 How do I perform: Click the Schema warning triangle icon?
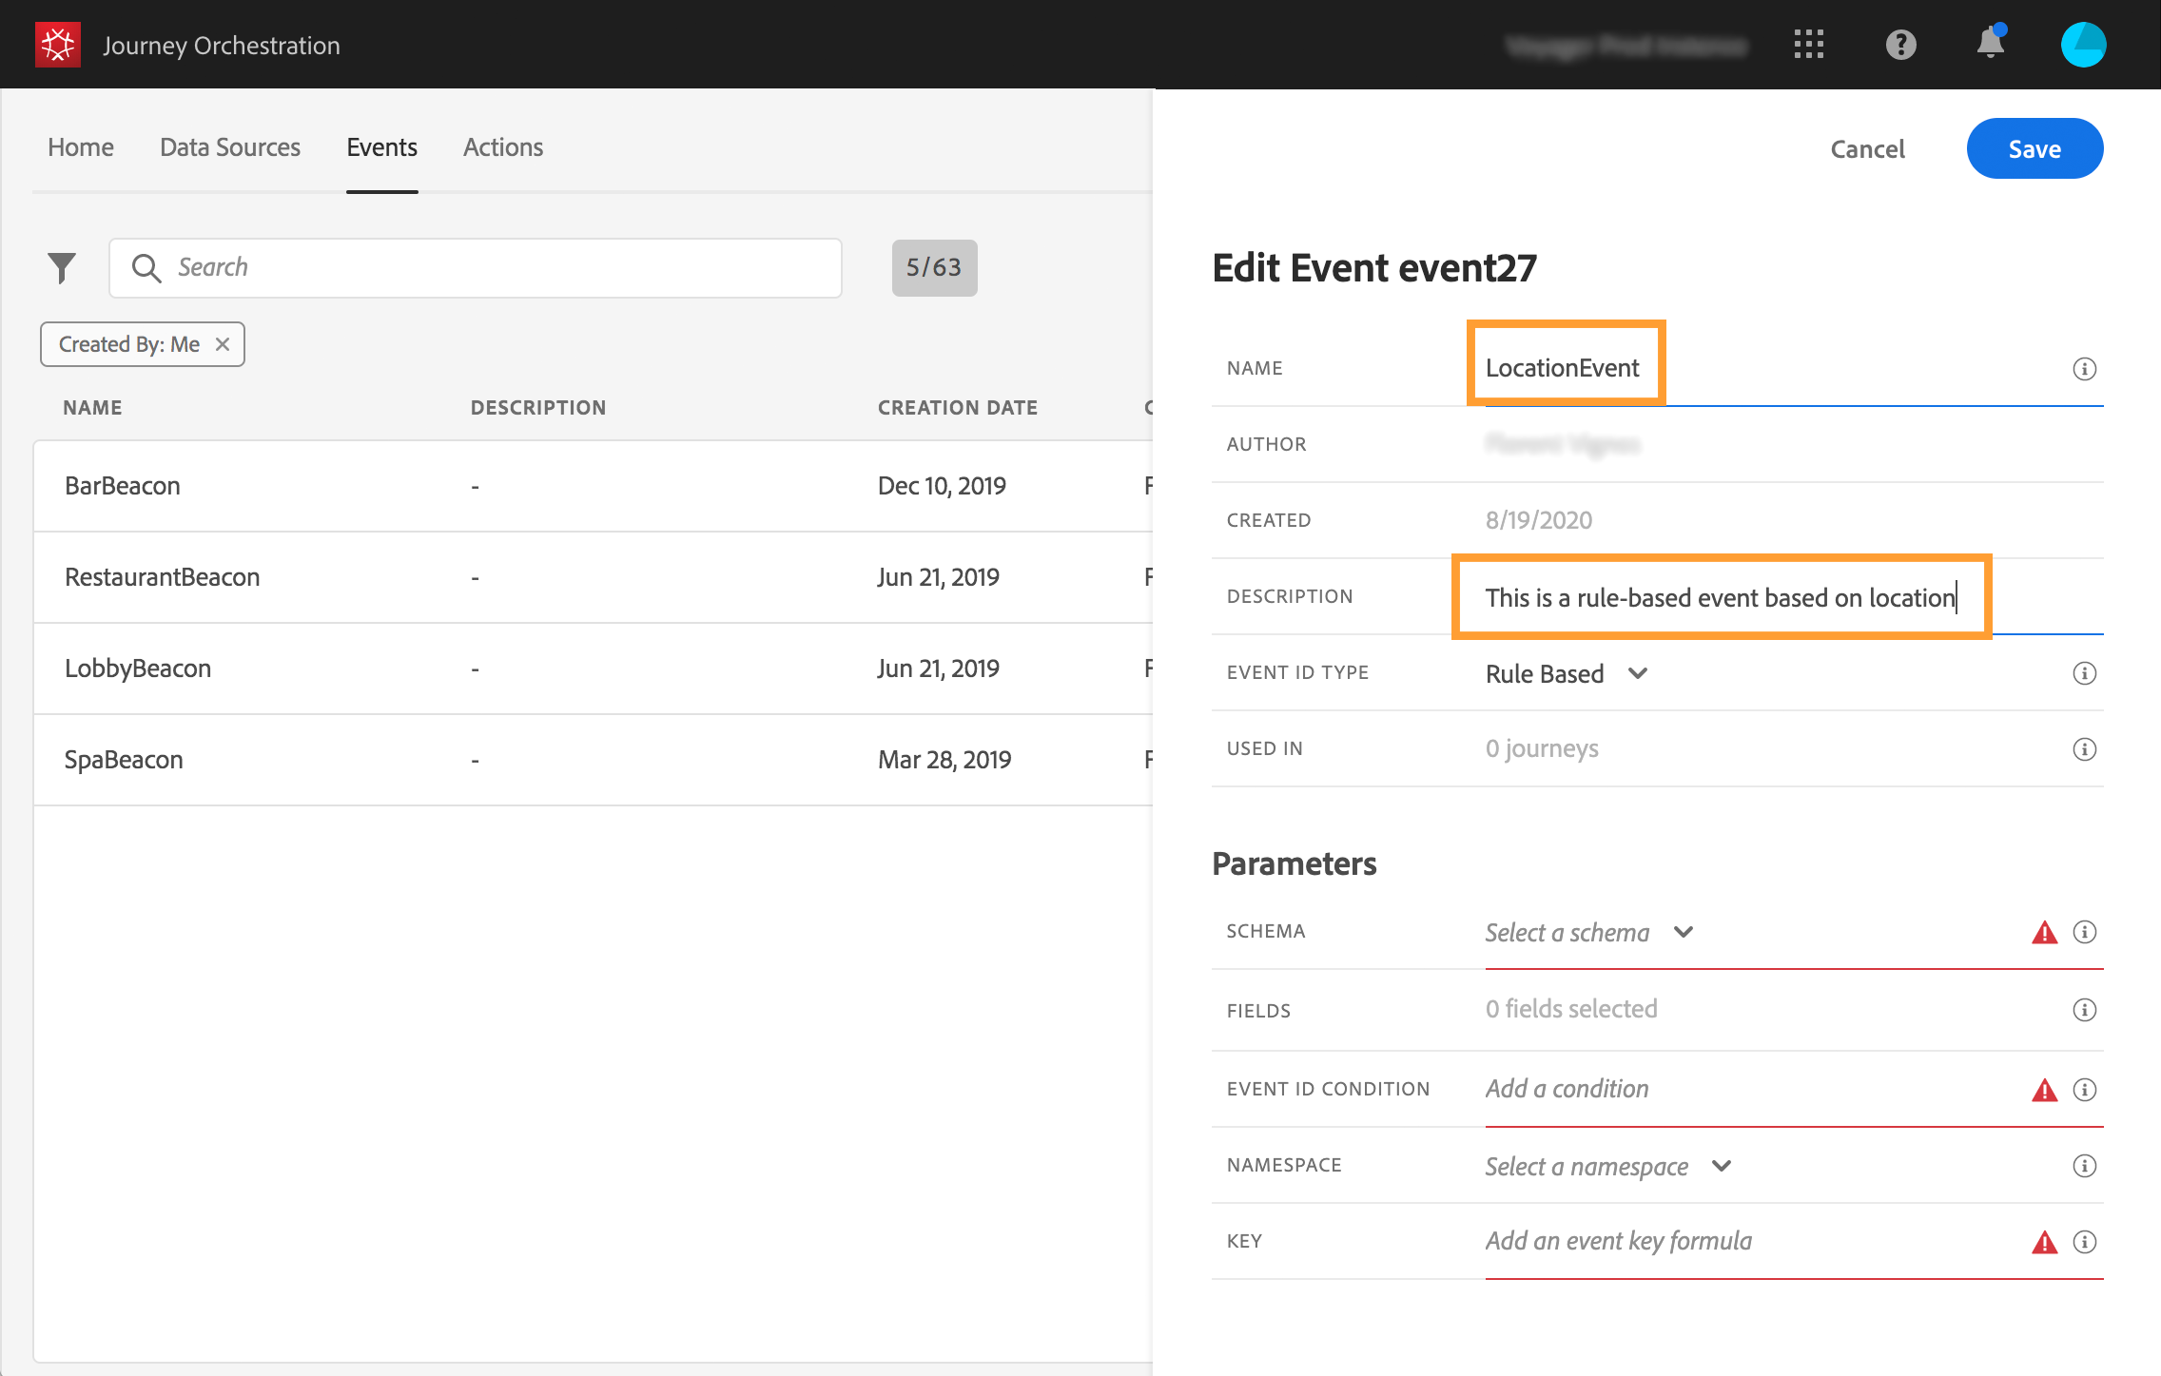(2044, 933)
